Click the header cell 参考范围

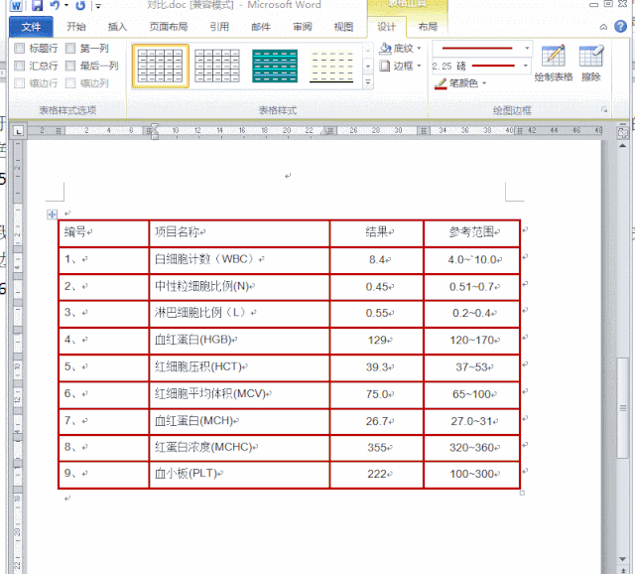[x=472, y=233]
